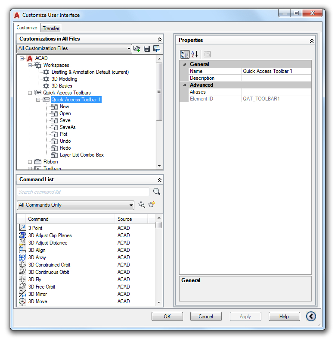
Task: Collapse the Customizations in All Files panel
Action: (159, 39)
